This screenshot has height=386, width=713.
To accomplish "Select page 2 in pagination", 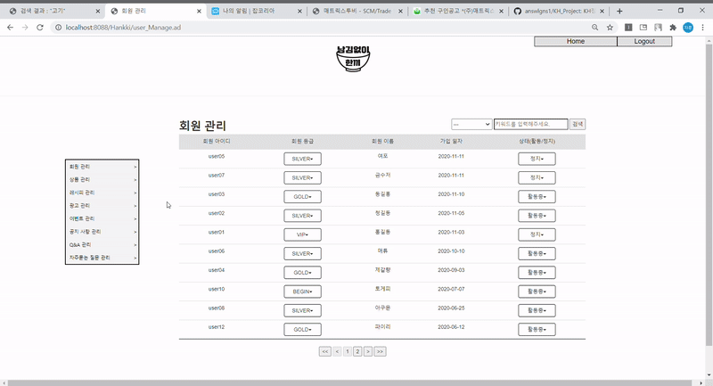I will (x=358, y=351).
